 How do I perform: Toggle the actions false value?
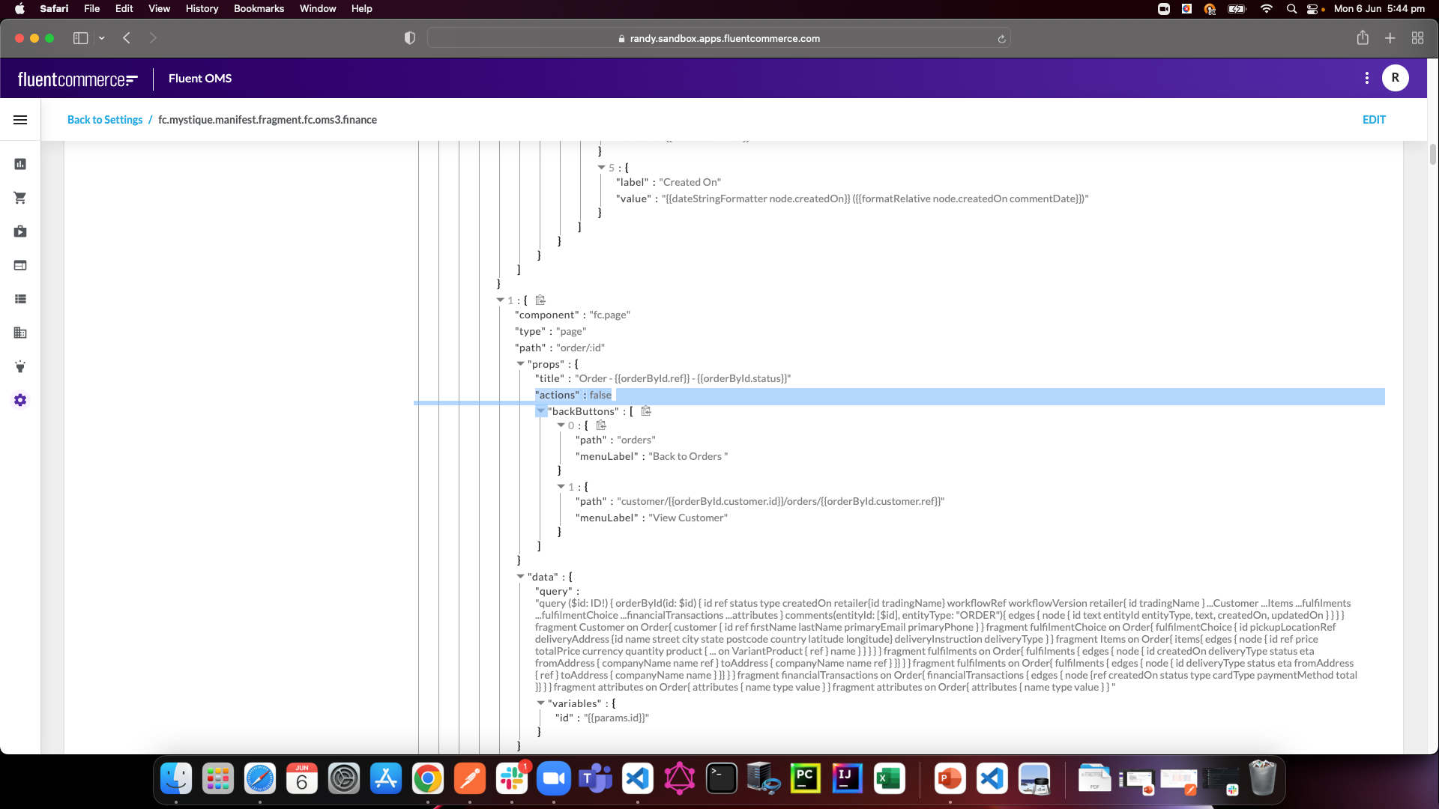coord(600,394)
